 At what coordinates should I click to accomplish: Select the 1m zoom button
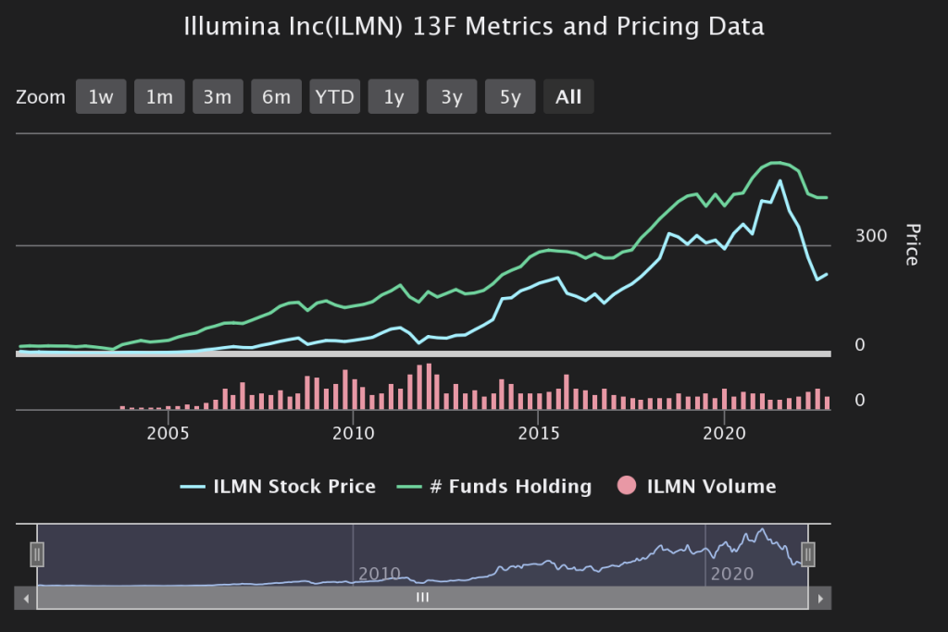click(159, 97)
